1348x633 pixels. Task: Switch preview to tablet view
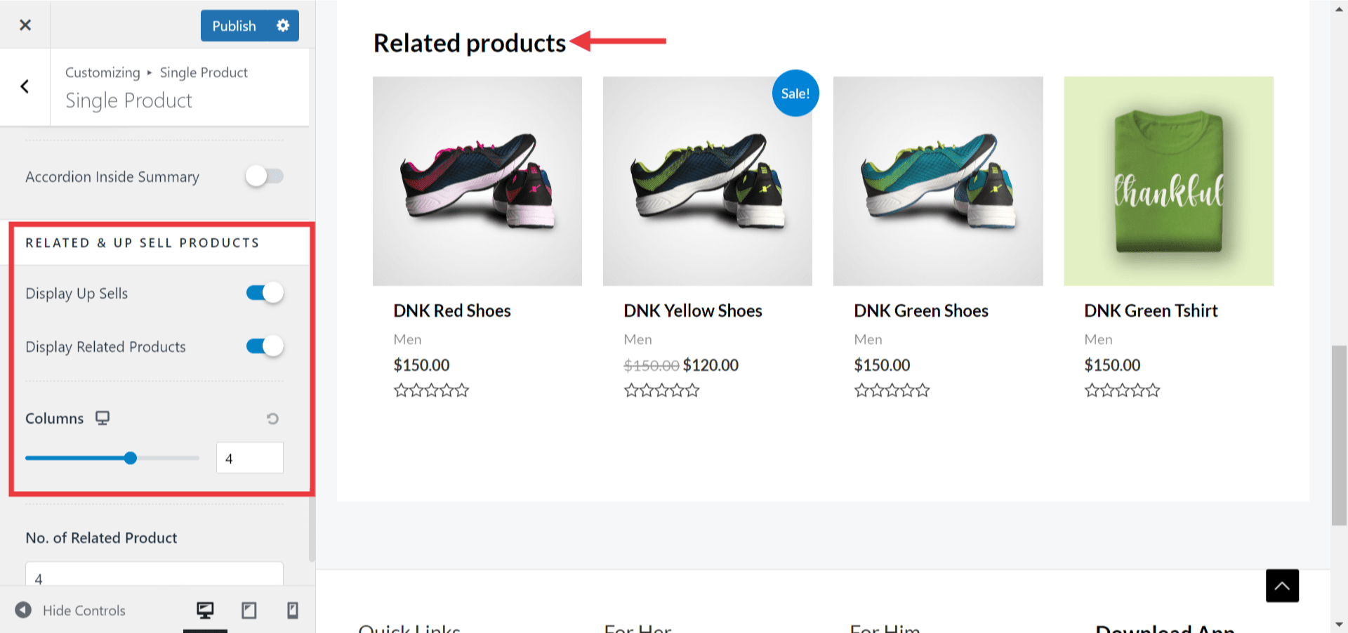coord(249,610)
